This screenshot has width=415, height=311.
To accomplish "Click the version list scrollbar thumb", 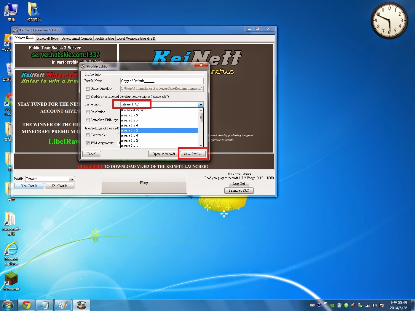I will point(201,117).
